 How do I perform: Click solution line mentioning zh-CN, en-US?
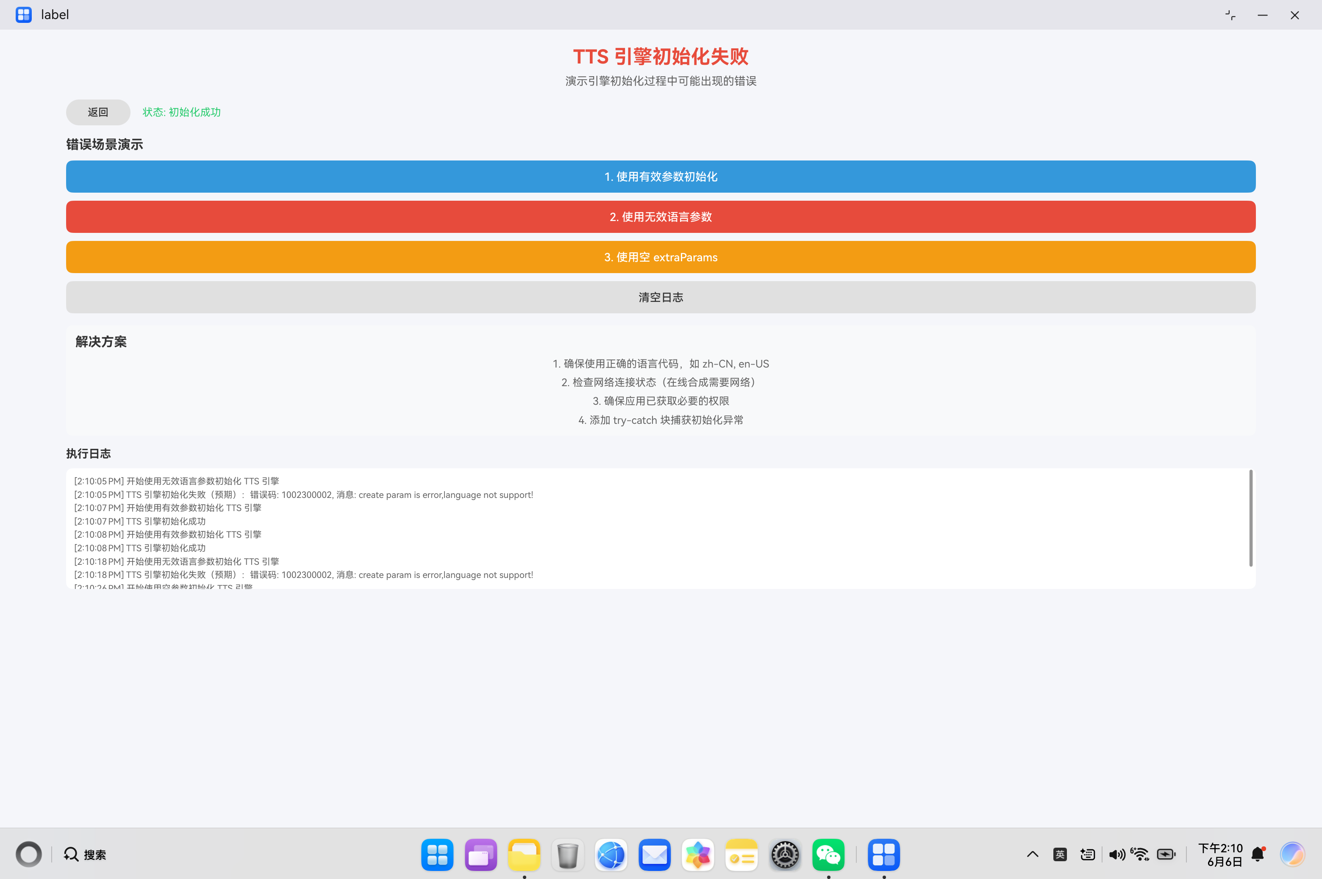coord(661,364)
